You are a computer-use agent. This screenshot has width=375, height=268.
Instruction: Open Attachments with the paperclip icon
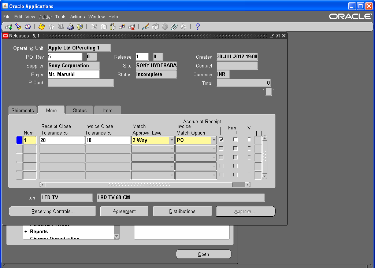click(174, 27)
